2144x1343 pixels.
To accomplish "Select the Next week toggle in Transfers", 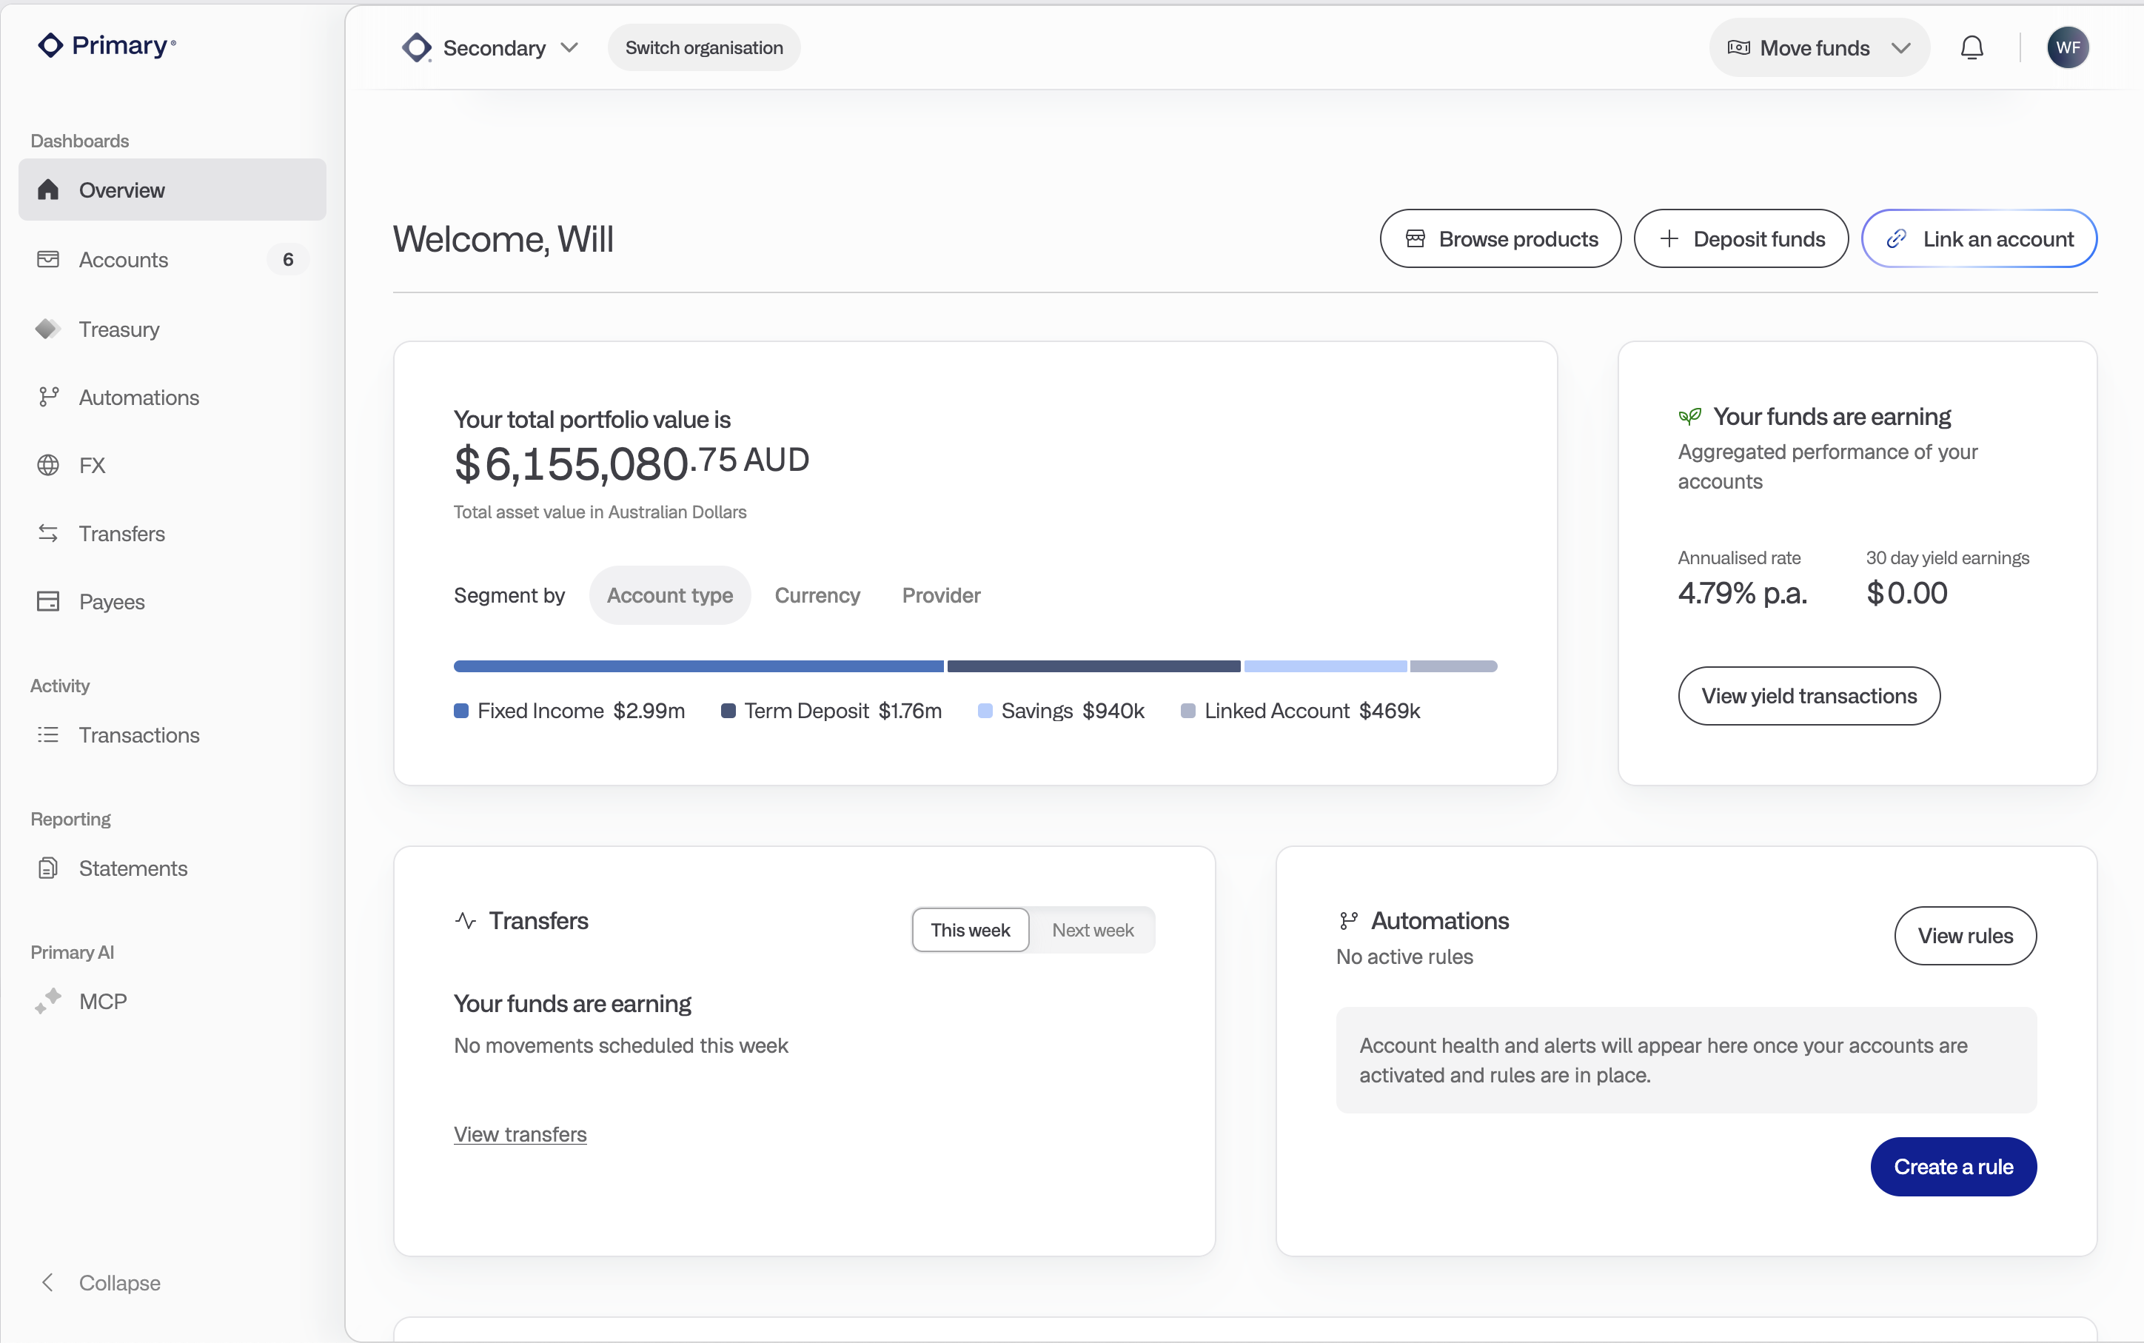I will pos(1093,930).
